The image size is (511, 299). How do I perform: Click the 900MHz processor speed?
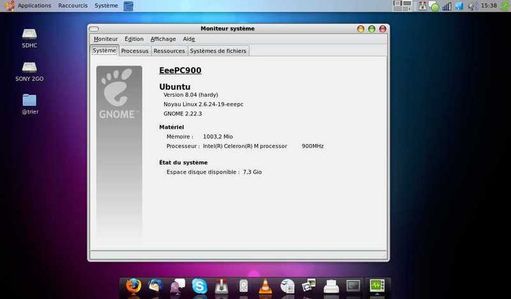(x=312, y=146)
